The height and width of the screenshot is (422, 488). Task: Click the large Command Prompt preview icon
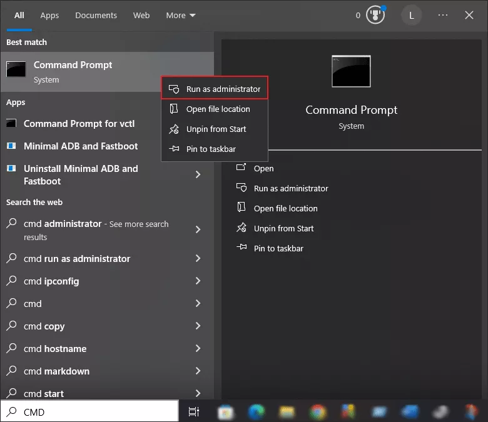click(351, 71)
